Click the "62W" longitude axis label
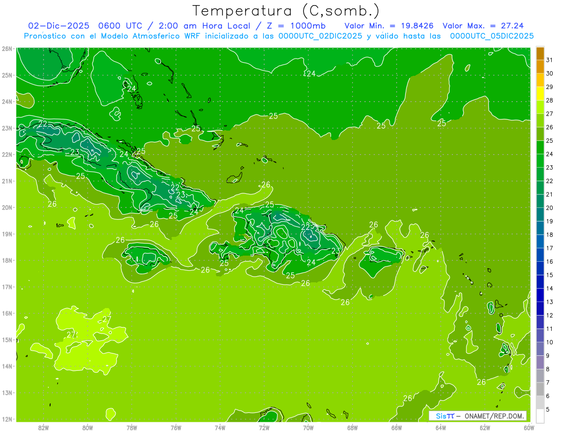 [485, 427]
